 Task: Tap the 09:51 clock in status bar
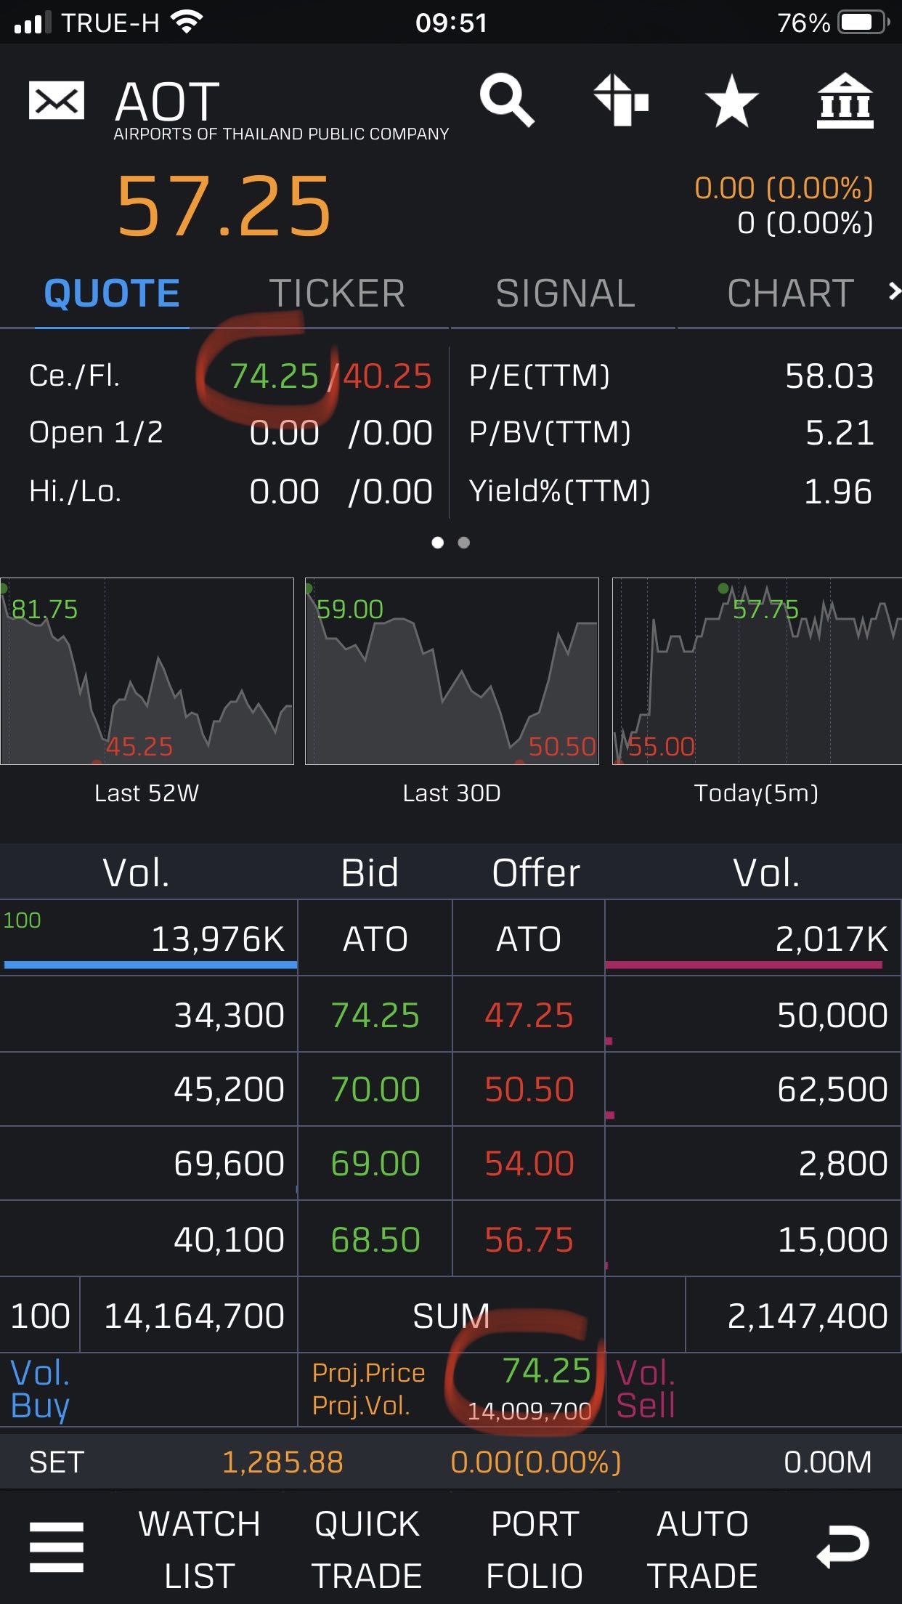(x=451, y=23)
